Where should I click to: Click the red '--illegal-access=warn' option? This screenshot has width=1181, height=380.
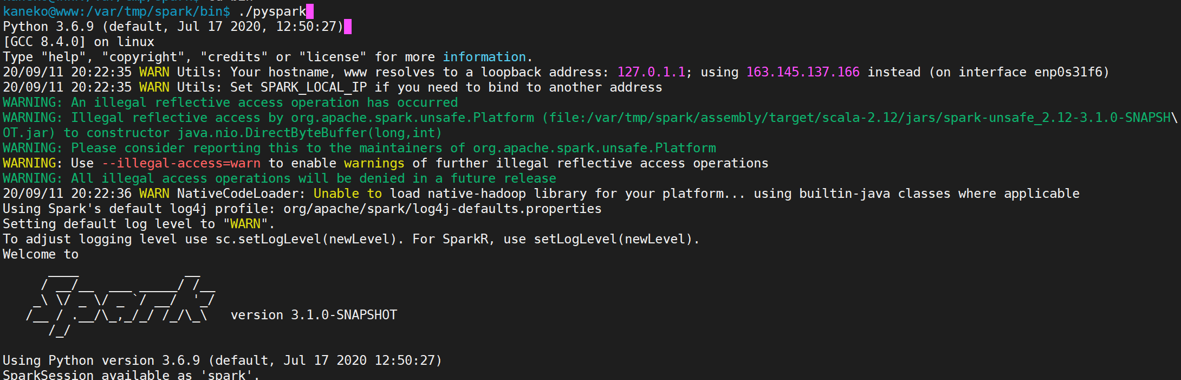click(x=181, y=163)
